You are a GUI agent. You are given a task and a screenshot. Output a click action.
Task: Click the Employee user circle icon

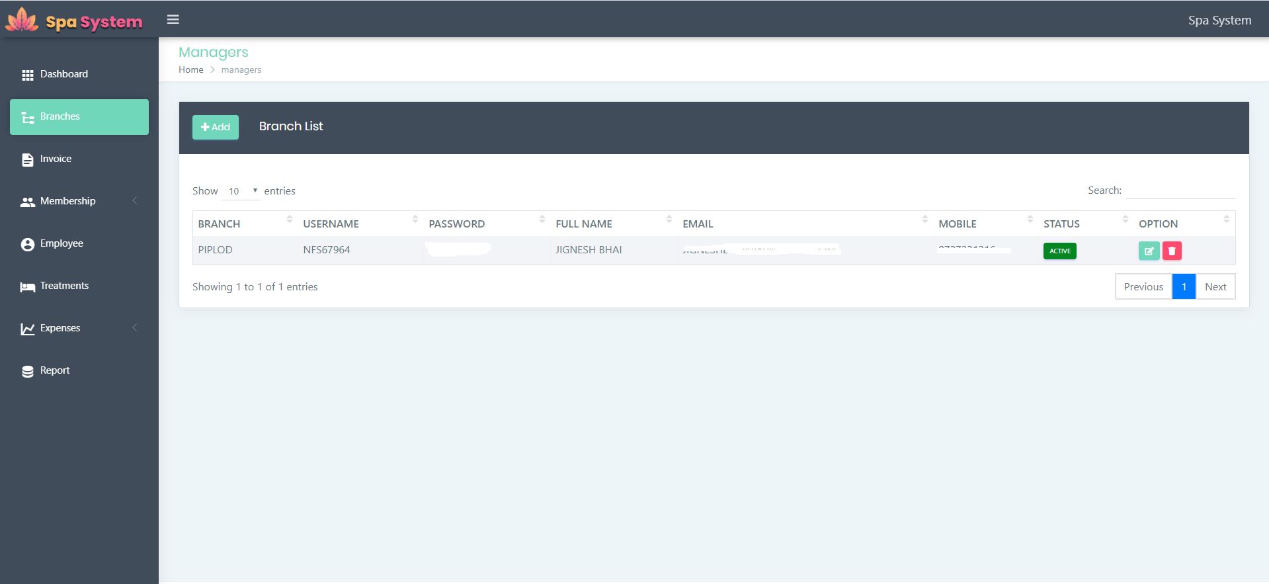click(27, 244)
